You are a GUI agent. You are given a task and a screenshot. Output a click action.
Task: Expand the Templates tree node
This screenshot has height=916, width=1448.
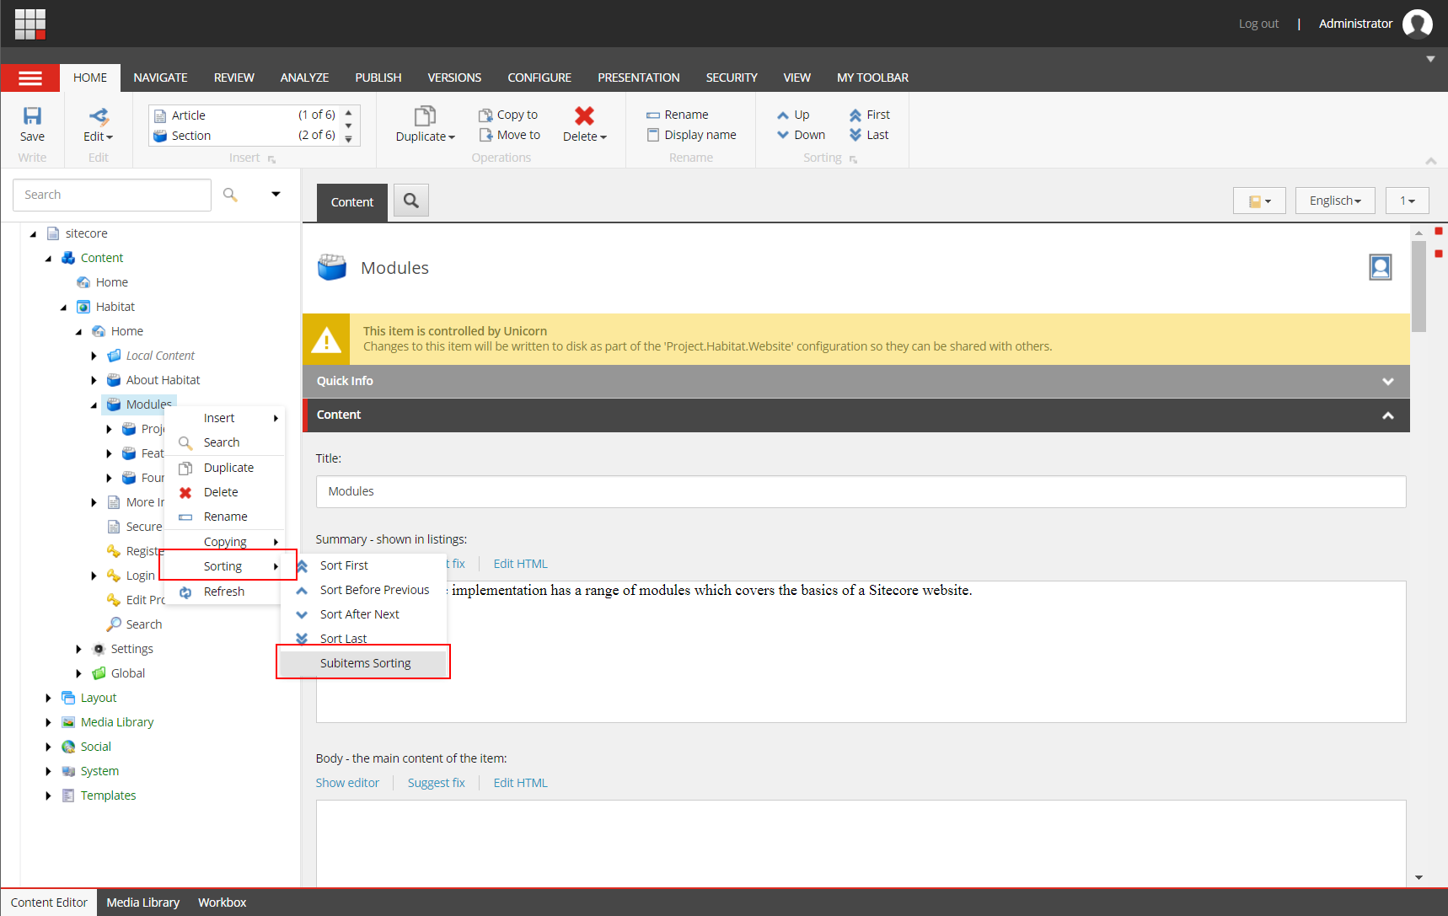(x=48, y=795)
